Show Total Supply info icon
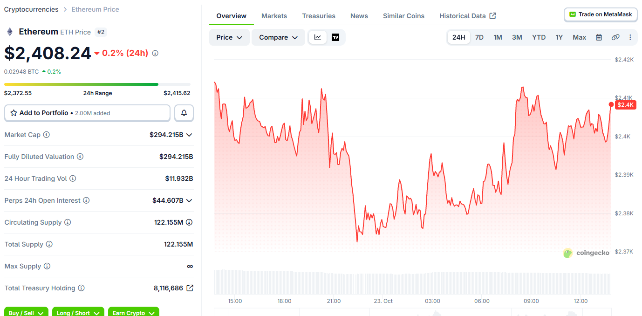The height and width of the screenshot is (316, 642). pyautogui.click(x=49, y=244)
